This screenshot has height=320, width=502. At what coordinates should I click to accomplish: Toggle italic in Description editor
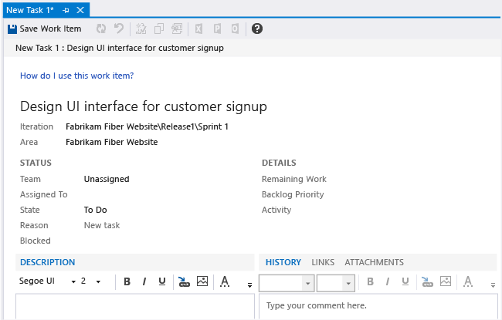click(144, 281)
